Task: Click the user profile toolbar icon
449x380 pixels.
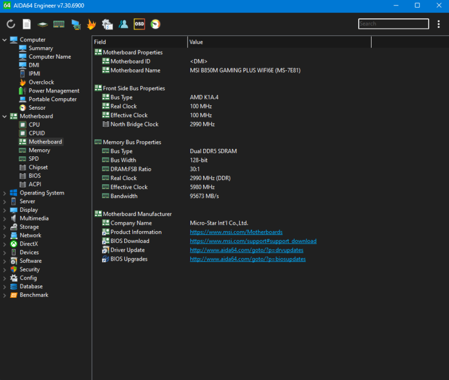Action: pyautogui.click(x=124, y=24)
